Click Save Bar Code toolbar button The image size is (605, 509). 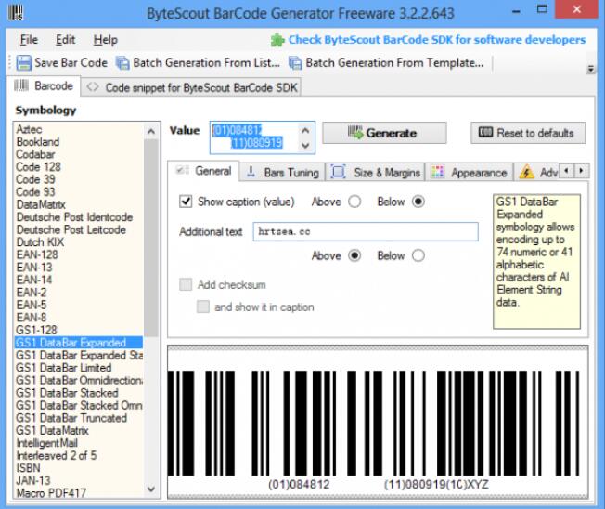[62, 62]
